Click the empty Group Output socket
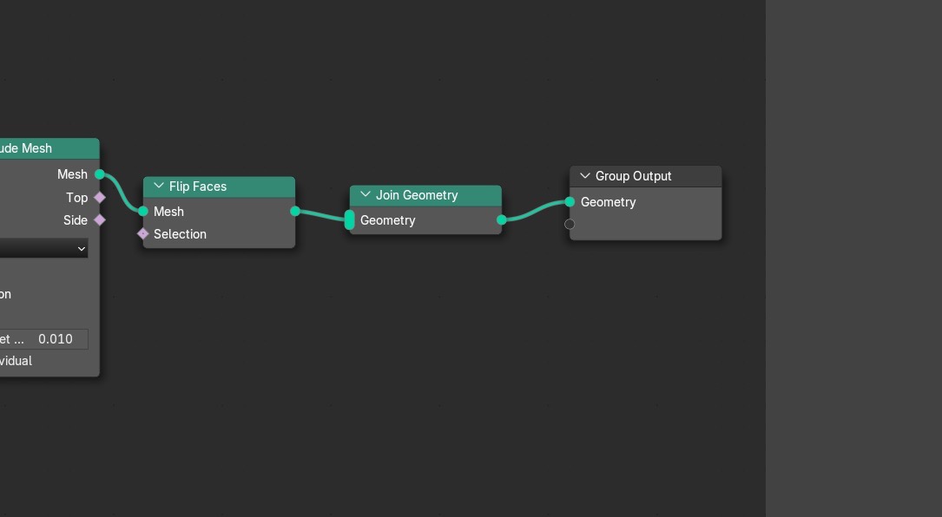The height and width of the screenshot is (517, 942). tap(570, 225)
